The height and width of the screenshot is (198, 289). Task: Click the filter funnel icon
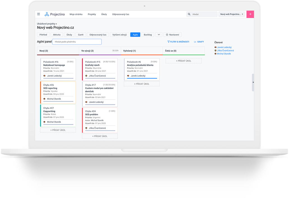[x=169, y=42]
